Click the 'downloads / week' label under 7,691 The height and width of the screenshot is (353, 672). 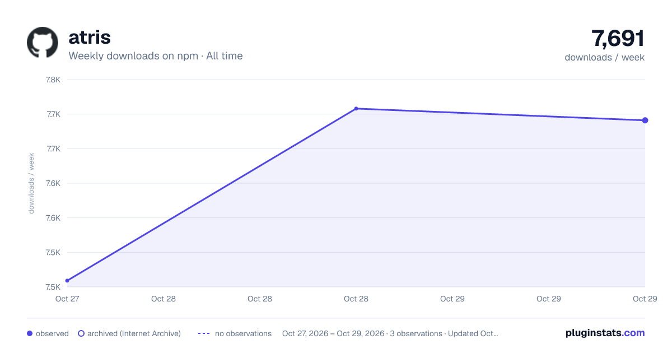tap(605, 57)
